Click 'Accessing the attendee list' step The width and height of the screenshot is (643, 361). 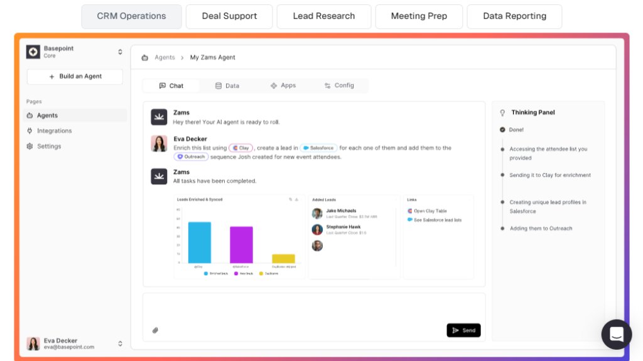coord(548,154)
